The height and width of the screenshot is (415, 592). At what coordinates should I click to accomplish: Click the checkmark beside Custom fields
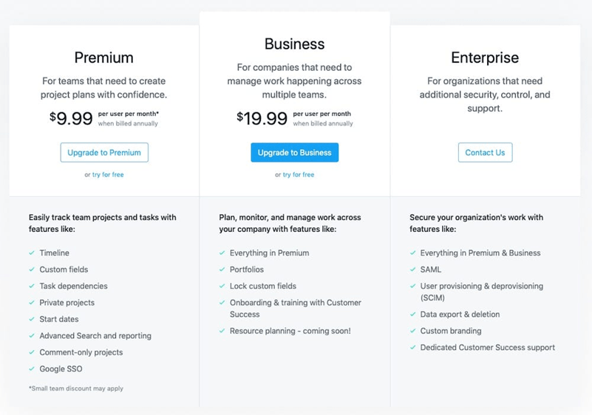pos(32,270)
